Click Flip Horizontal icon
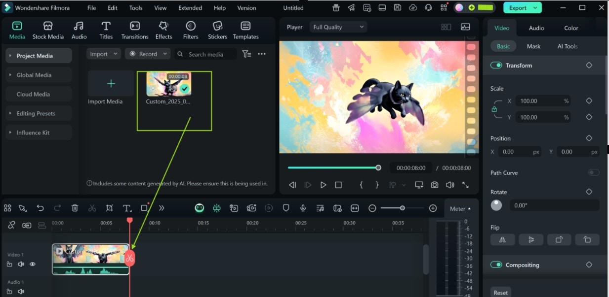 click(x=503, y=240)
